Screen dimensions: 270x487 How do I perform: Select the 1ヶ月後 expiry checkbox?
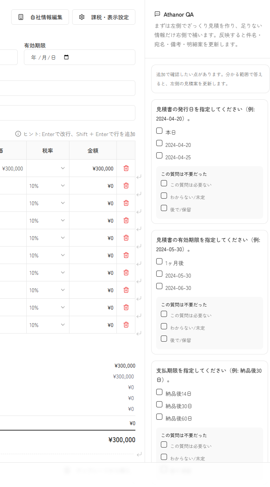tap(159, 261)
